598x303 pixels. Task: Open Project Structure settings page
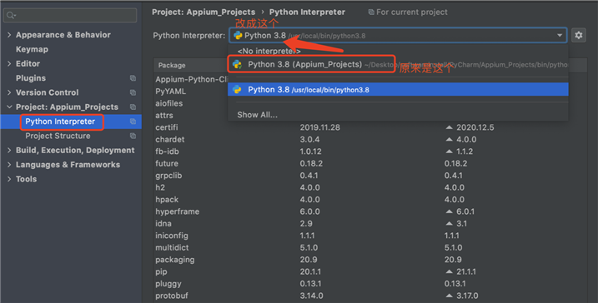(58, 136)
